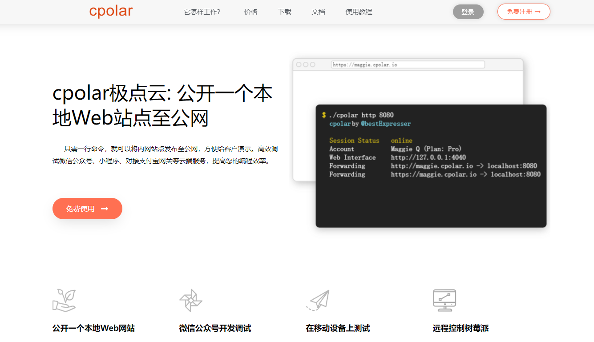
Task: Click the 免费注册 sign-up button
Action: tap(524, 12)
